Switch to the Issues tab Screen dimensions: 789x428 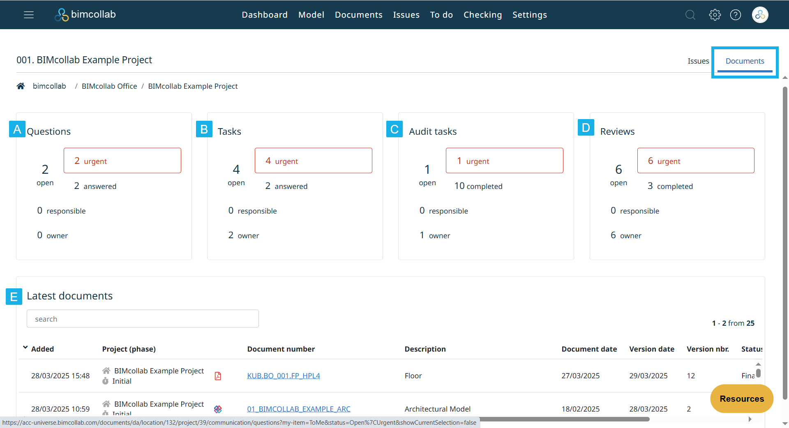(x=698, y=61)
